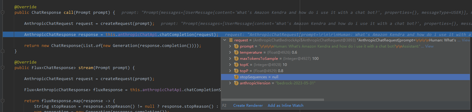This screenshot has height=112, width=472.
Task: Click the stream method name
Action: pos(86,68)
